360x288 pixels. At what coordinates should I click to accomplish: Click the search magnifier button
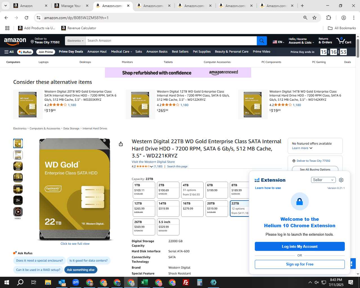(262, 41)
